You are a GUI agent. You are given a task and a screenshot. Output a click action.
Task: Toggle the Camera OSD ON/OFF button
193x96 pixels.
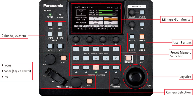[142, 12]
